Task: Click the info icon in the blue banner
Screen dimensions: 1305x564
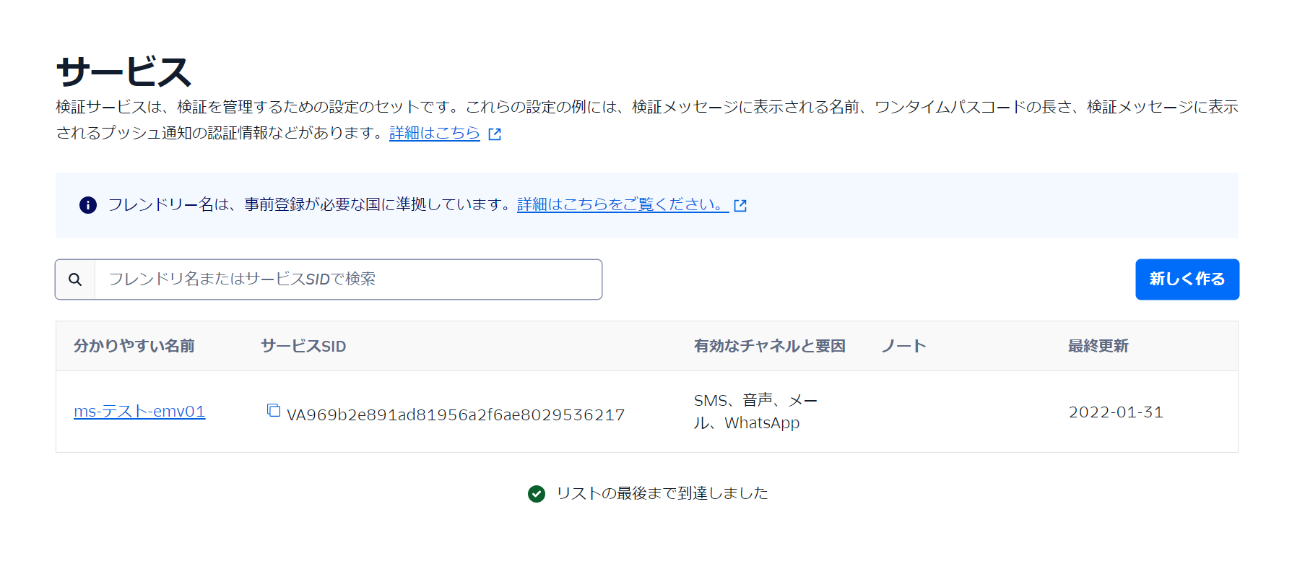Action: coord(87,204)
